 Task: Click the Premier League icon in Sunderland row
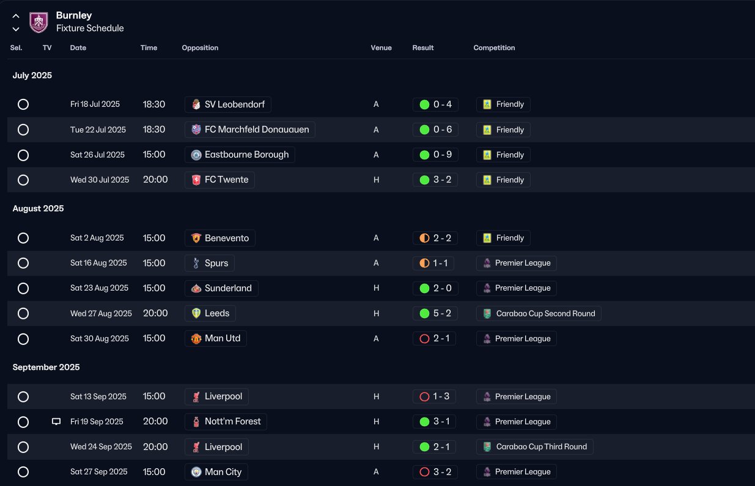[487, 288]
